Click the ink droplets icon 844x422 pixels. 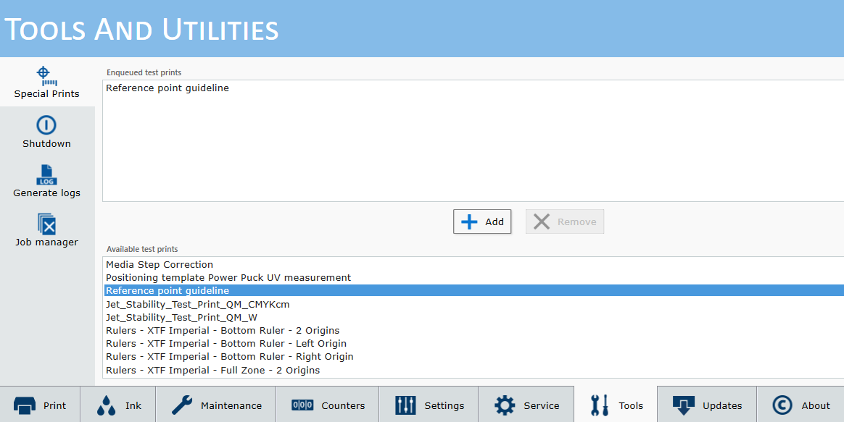click(106, 405)
